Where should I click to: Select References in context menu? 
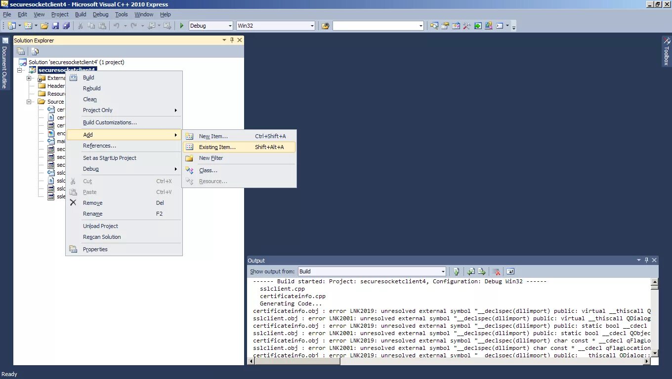point(124,146)
